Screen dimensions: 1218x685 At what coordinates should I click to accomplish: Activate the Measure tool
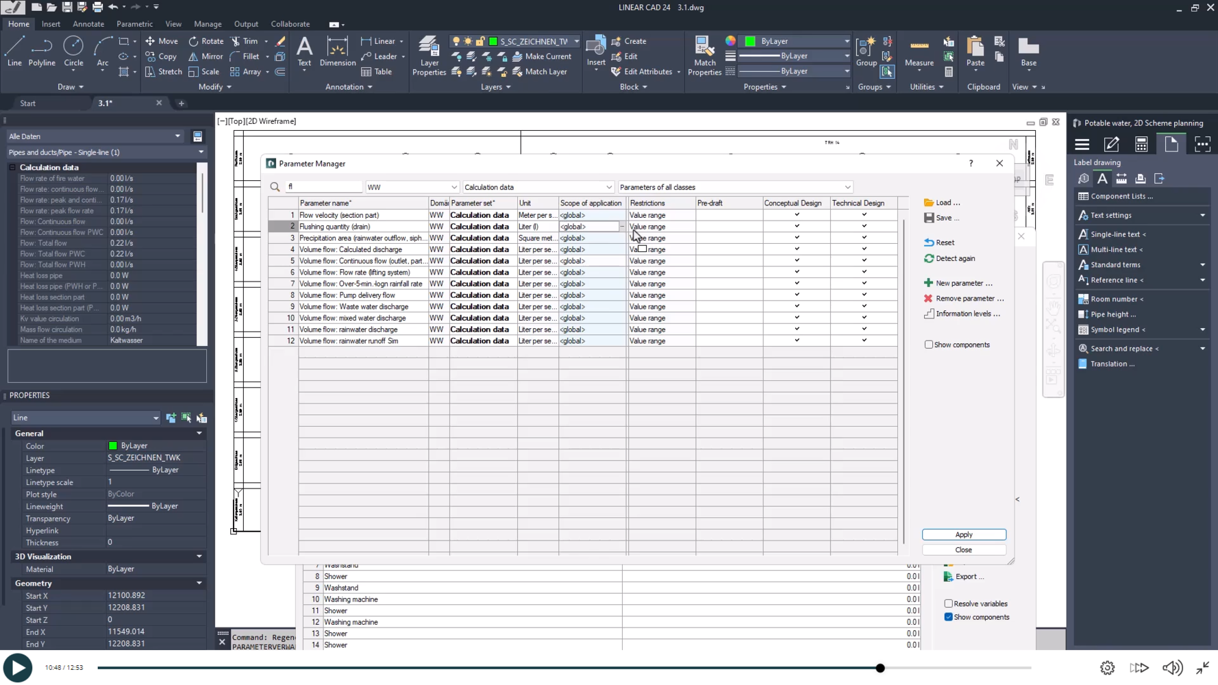(919, 55)
